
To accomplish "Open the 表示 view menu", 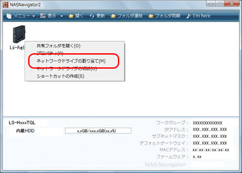I will (x=52, y=16).
